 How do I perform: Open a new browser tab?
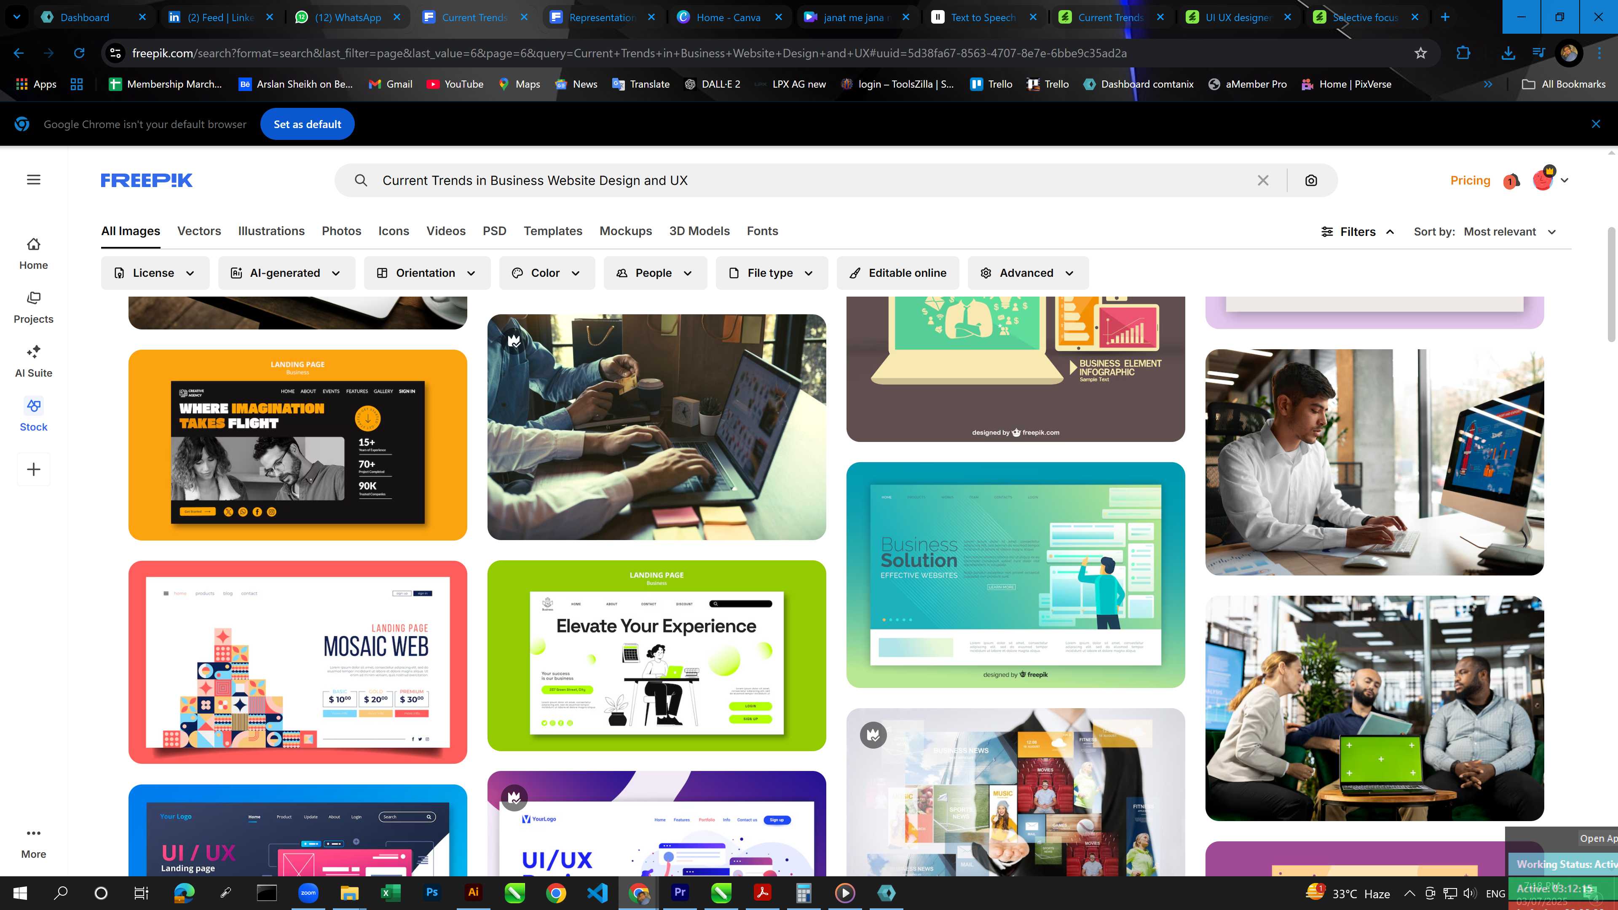tap(1445, 17)
